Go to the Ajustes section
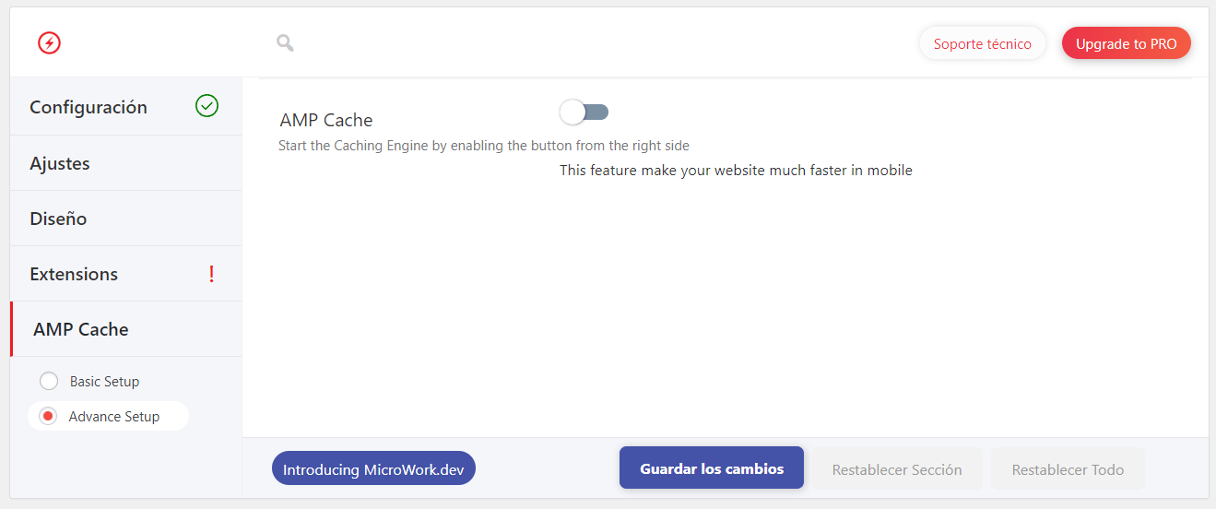1216x509 pixels. [x=125, y=163]
